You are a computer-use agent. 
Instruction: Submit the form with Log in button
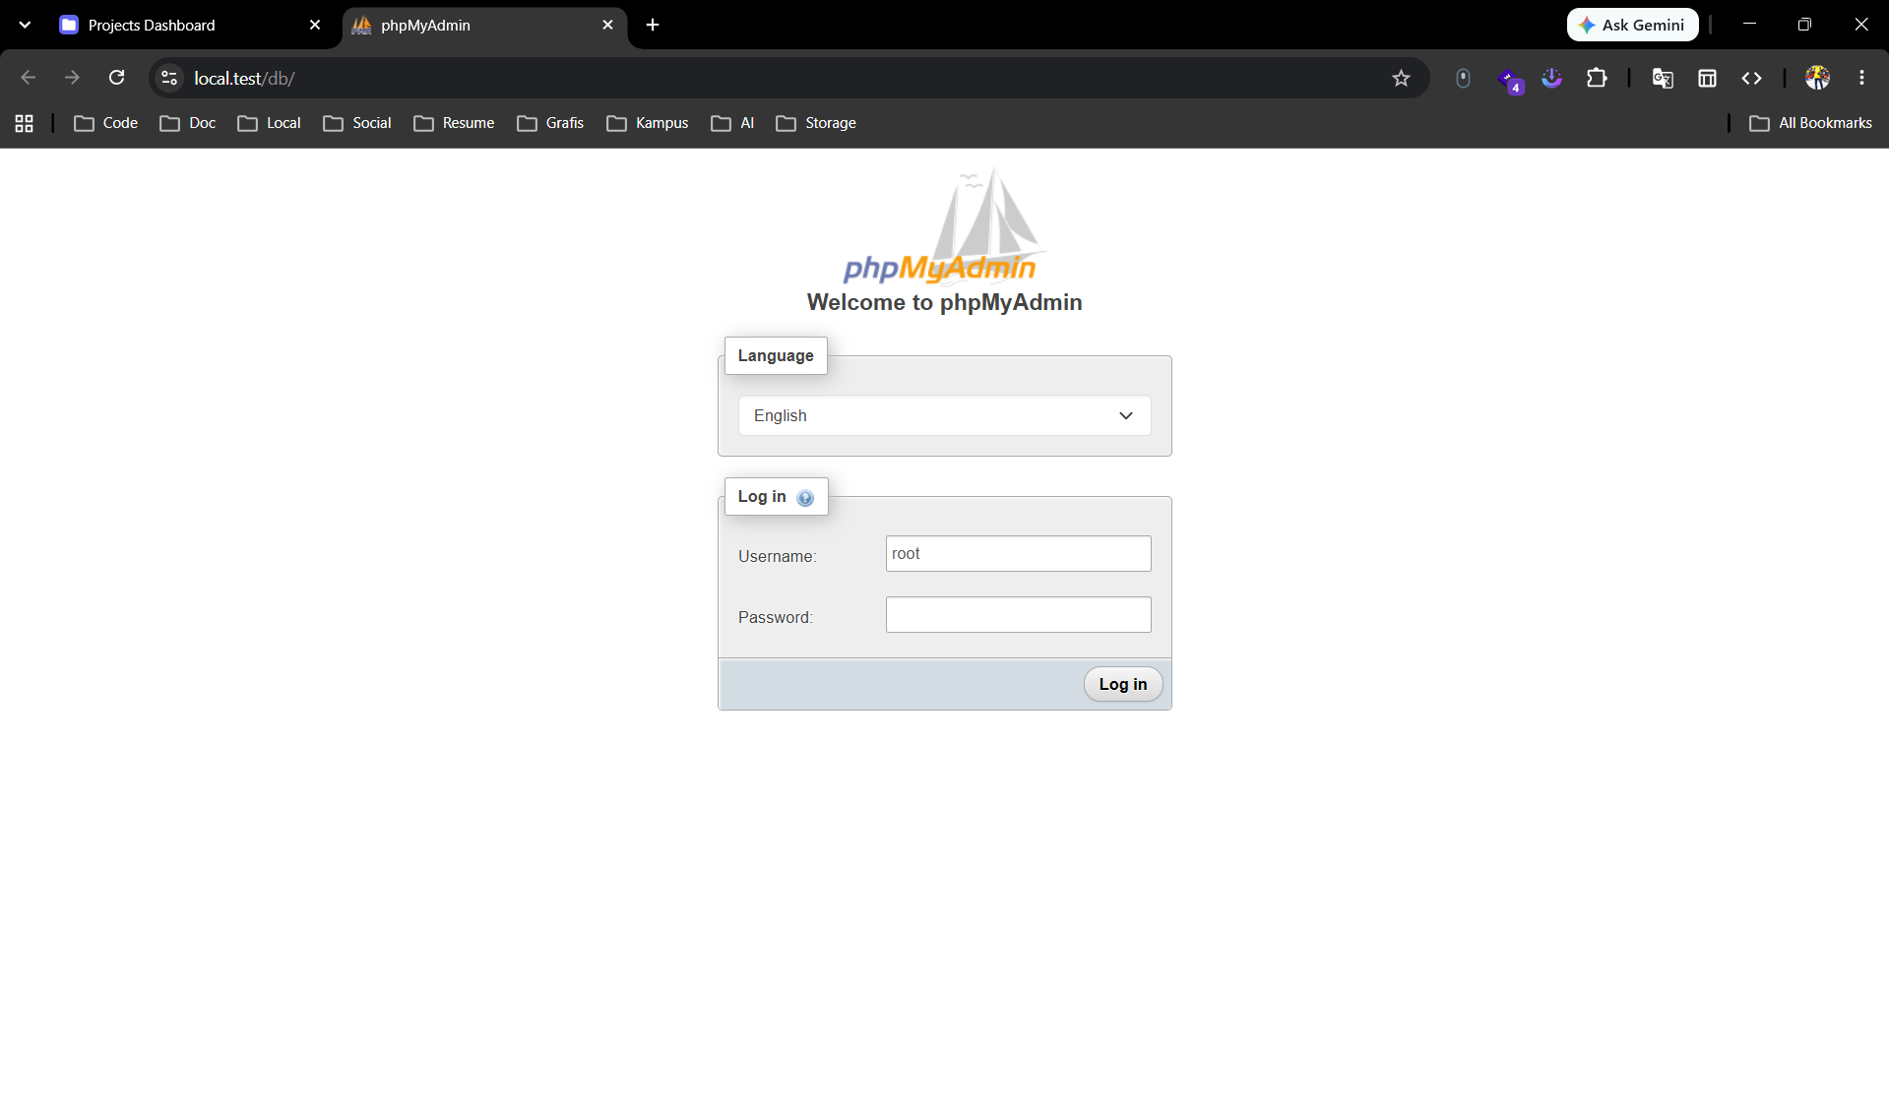(1123, 684)
